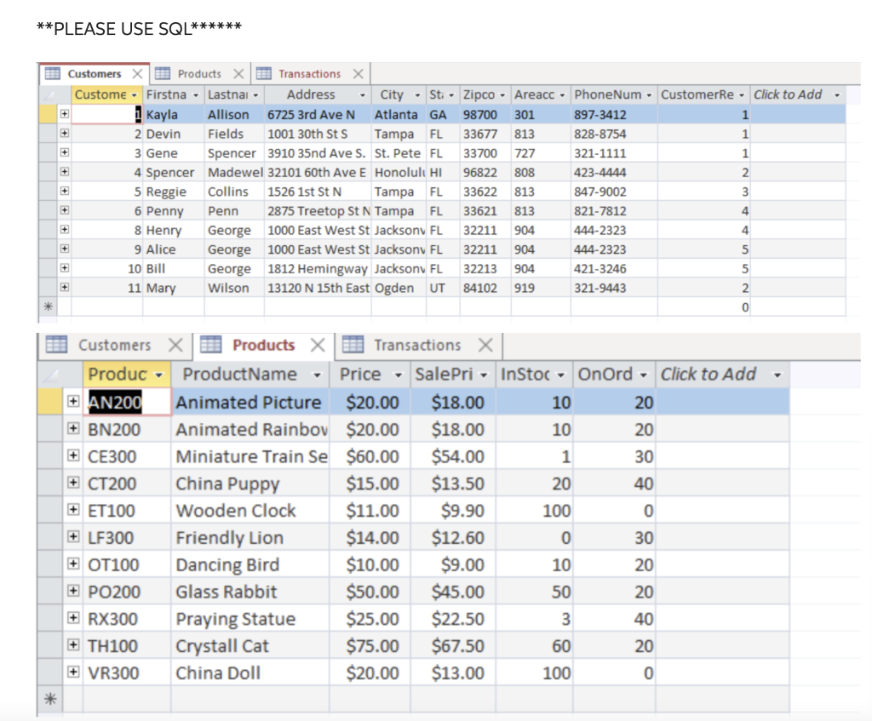Select the new record row in Products table
Image resolution: width=872 pixels, height=721 pixels.
[x=50, y=699]
